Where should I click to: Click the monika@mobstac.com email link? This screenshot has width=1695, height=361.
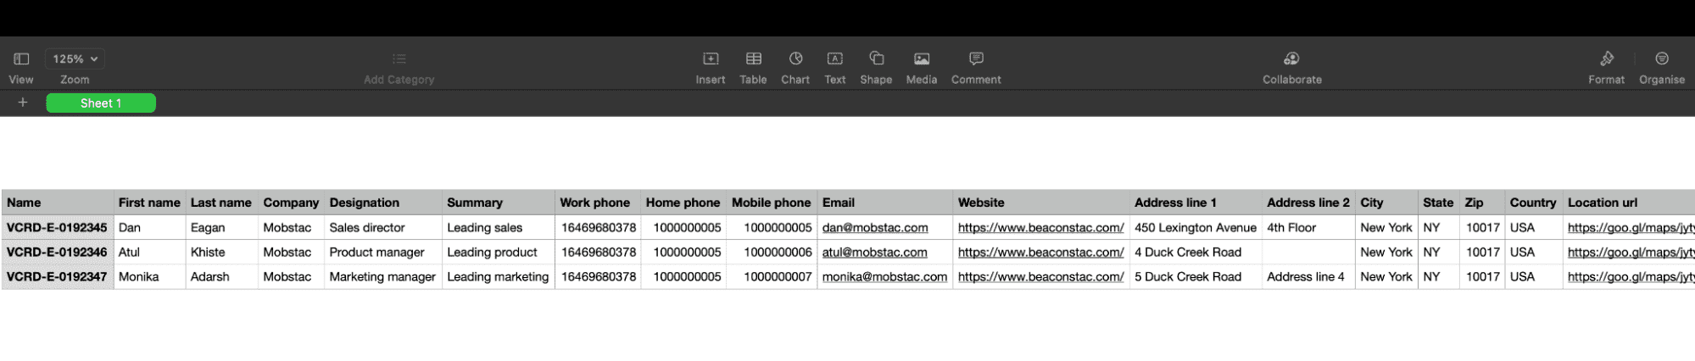point(884,277)
